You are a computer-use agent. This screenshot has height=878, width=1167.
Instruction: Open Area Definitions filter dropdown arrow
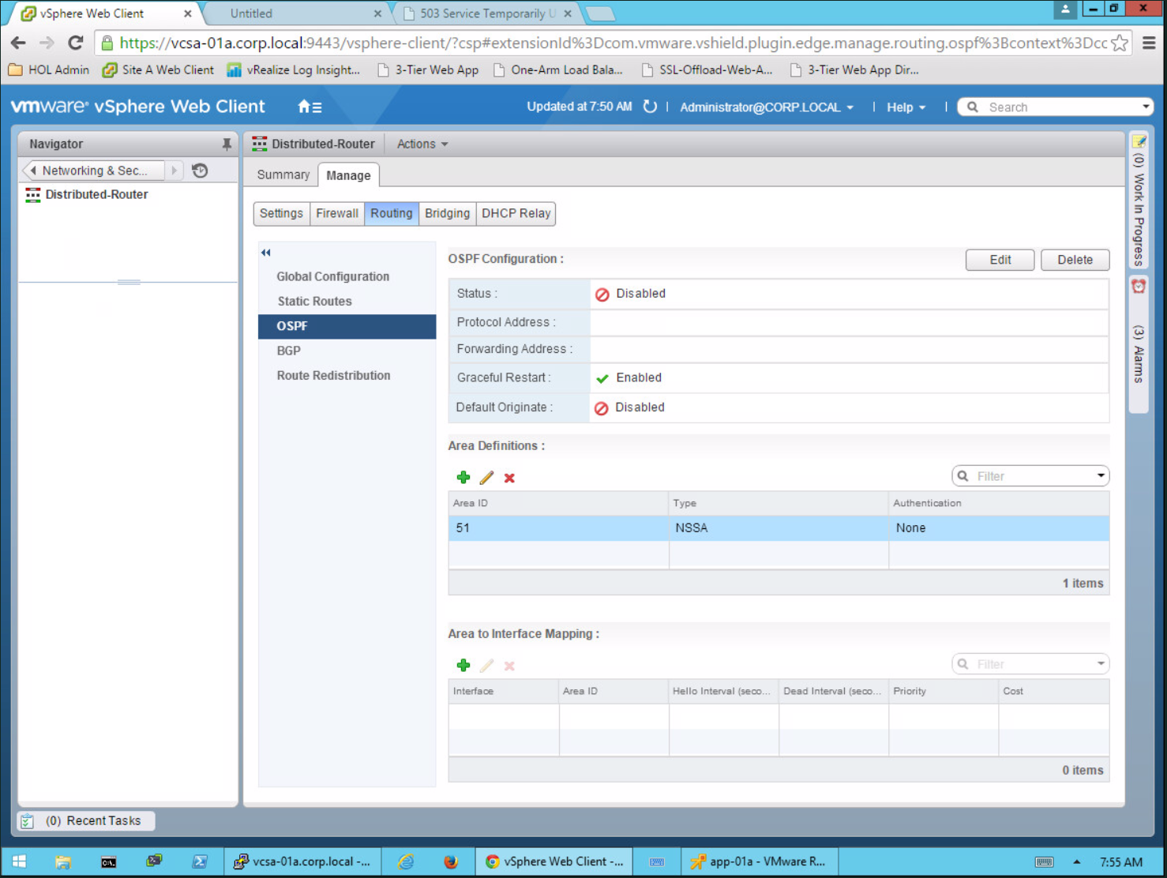coord(1101,476)
